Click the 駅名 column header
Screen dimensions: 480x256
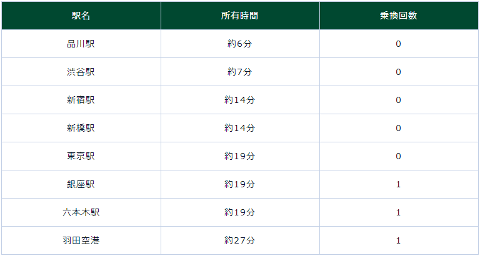tap(81, 16)
